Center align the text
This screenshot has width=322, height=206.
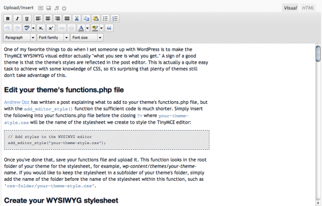pos(48,18)
